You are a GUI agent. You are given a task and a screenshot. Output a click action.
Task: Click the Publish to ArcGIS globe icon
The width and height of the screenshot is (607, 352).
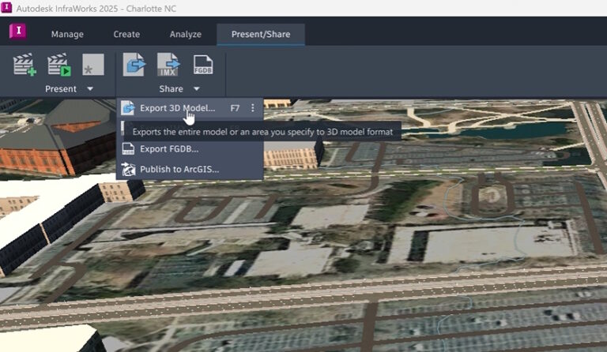[128, 169]
